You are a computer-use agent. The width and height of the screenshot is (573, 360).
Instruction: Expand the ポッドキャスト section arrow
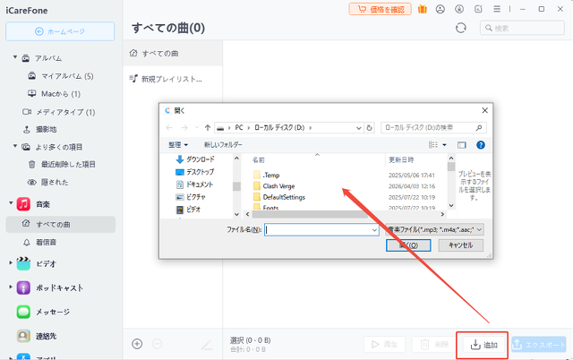click(11, 287)
